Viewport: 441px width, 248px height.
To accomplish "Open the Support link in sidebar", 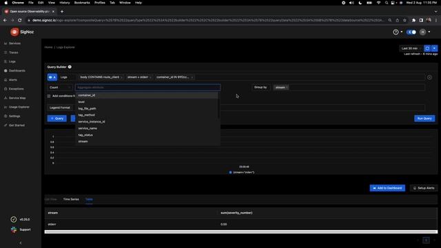I will (21, 229).
